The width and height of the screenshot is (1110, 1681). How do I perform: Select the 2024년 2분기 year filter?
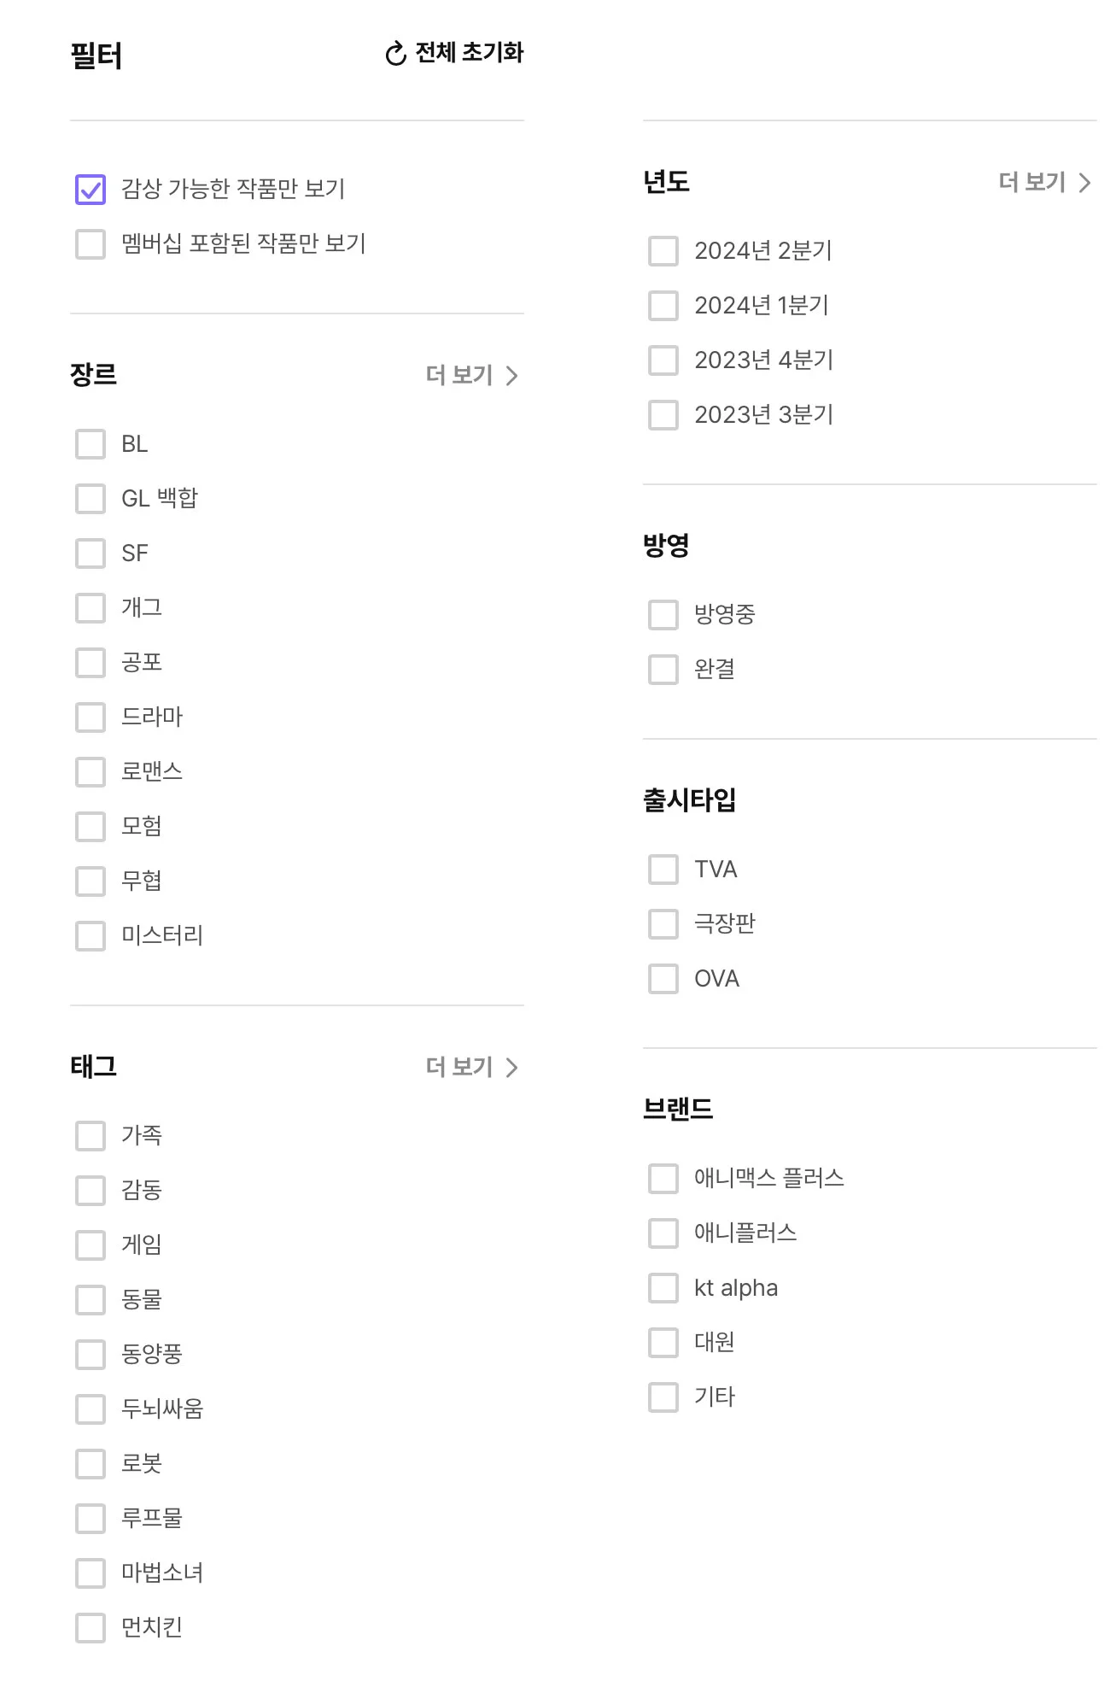(663, 251)
